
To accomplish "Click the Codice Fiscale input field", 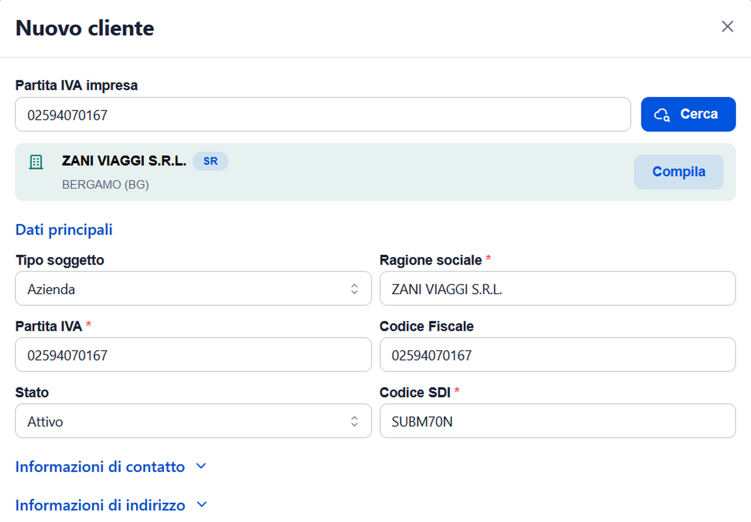I will pyautogui.click(x=557, y=355).
